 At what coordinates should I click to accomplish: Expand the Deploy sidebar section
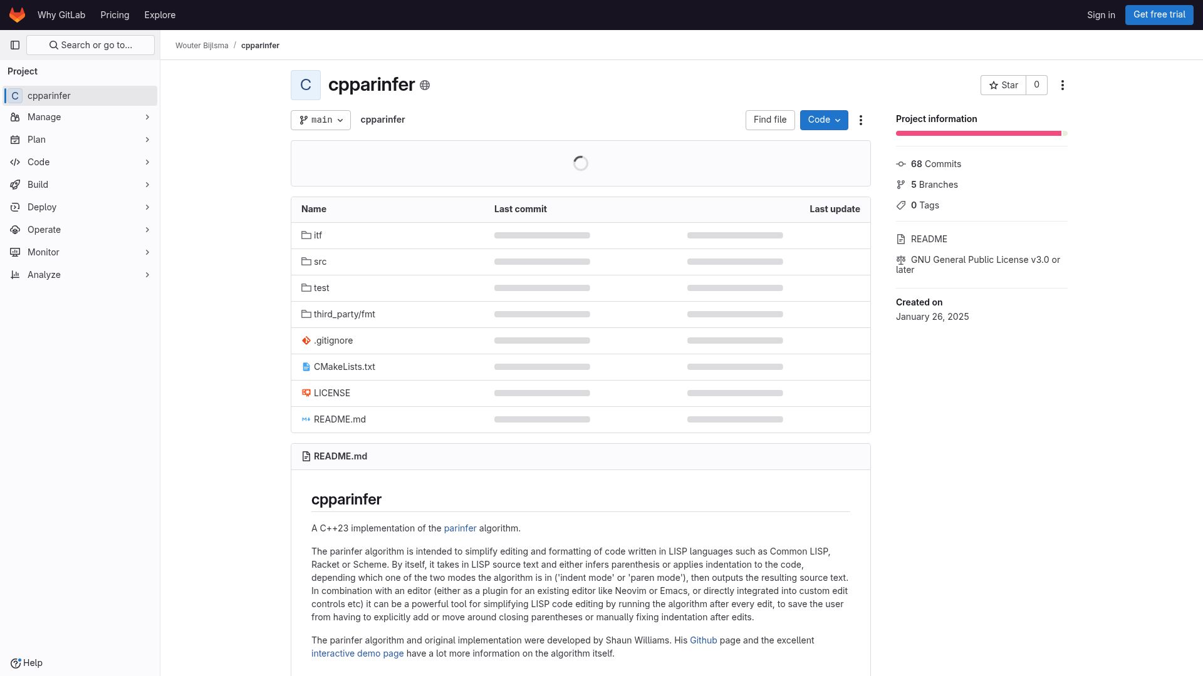pos(80,207)
